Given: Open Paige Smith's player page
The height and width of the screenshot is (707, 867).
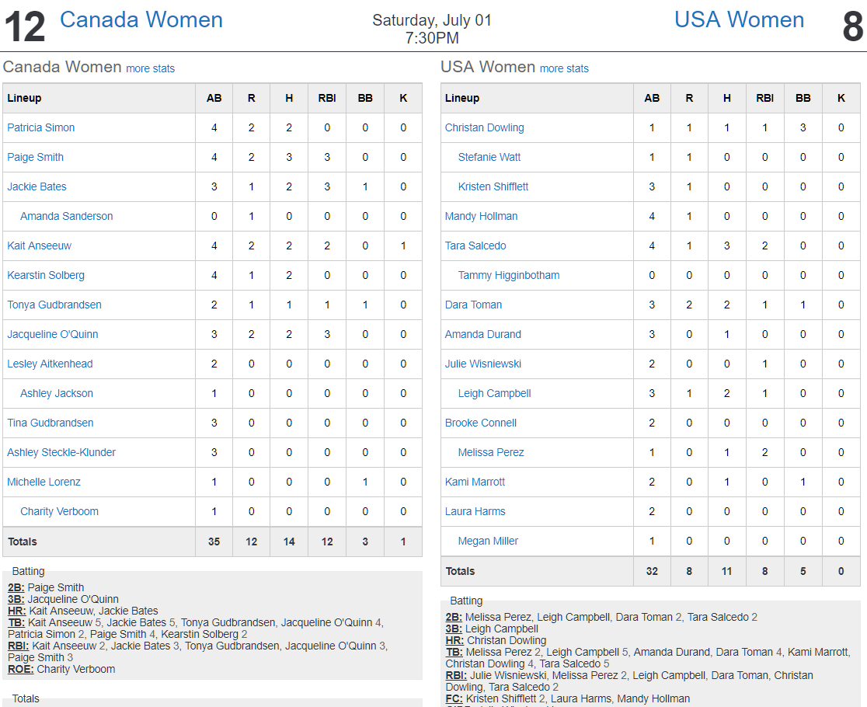Looking at the screenshot, I should click(x=36, y=157).
